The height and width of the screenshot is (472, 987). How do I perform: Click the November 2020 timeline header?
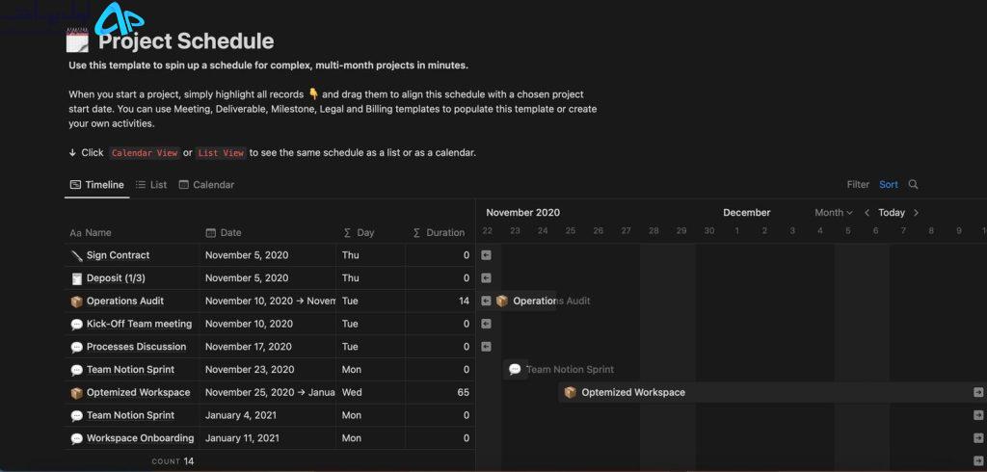point(523,213)
